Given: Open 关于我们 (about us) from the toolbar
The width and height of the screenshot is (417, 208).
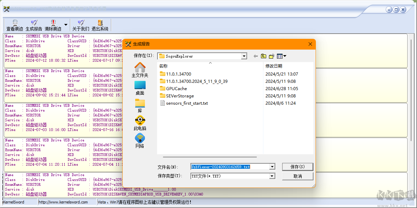Looking at the screenshot, I should 80,25.
